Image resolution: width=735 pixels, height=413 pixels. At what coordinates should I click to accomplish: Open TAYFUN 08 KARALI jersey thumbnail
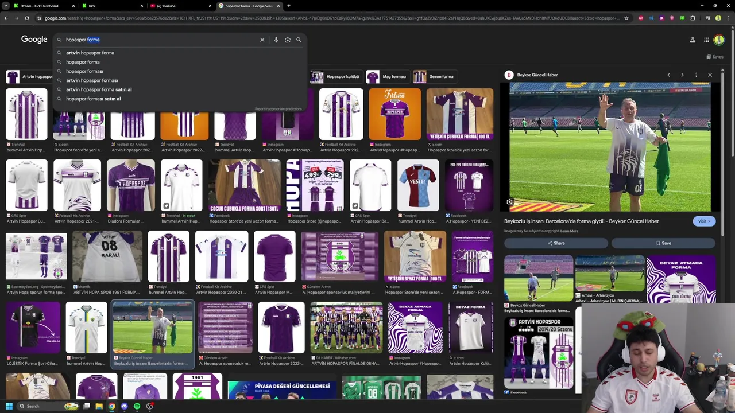point(107,257)
